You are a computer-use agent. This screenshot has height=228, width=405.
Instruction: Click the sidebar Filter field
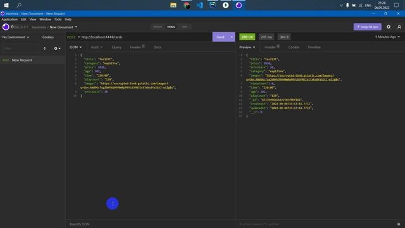20,48
